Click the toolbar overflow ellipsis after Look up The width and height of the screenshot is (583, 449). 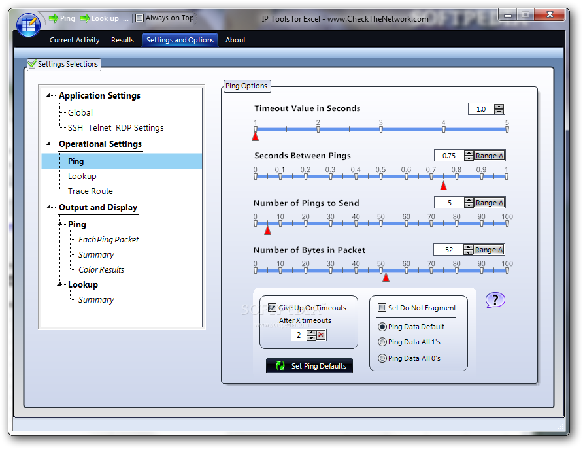(x=125, y=18)
